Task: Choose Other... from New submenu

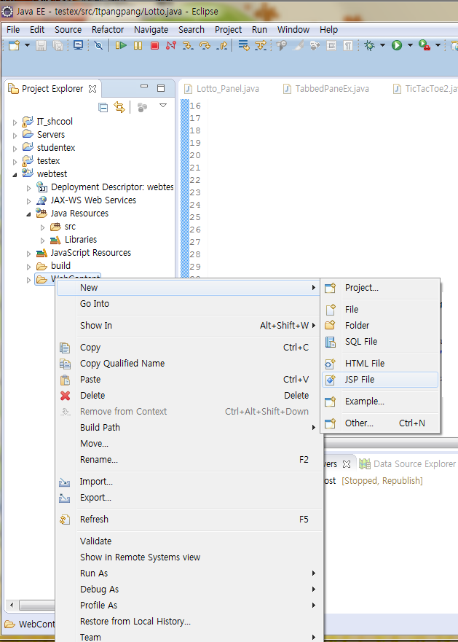Action: (x=380, y=423)
